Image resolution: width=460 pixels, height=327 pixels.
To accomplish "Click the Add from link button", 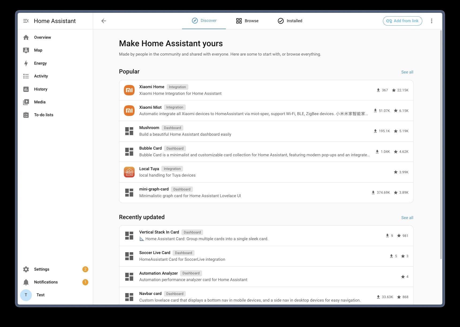I will click(x=402, y=21).
